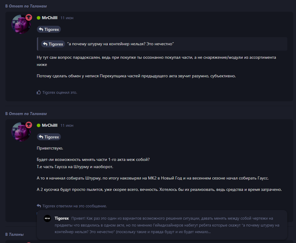296x243 pixels.
Task: Click the trophy badge on the top post's avatar
Action: [x=29, y=17]
